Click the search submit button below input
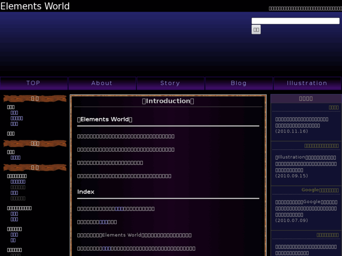 click(x=256, y=30)
